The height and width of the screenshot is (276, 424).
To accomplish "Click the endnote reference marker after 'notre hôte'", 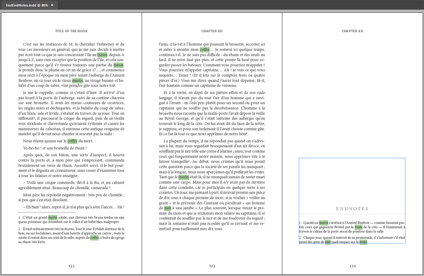I will tap(246, 134).
